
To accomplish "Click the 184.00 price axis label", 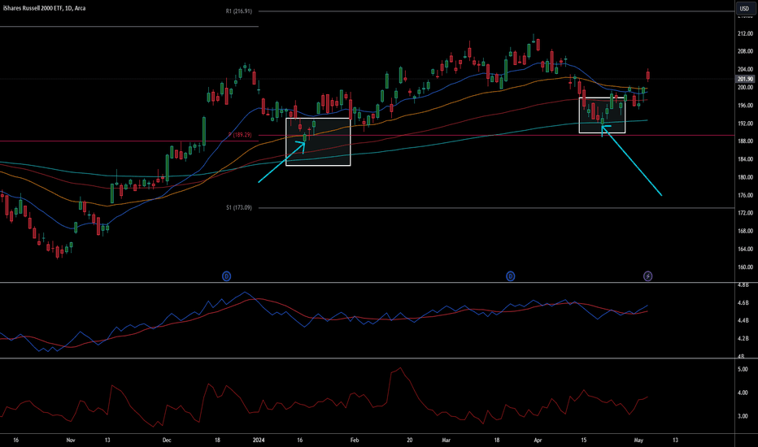I will (746, 159).
